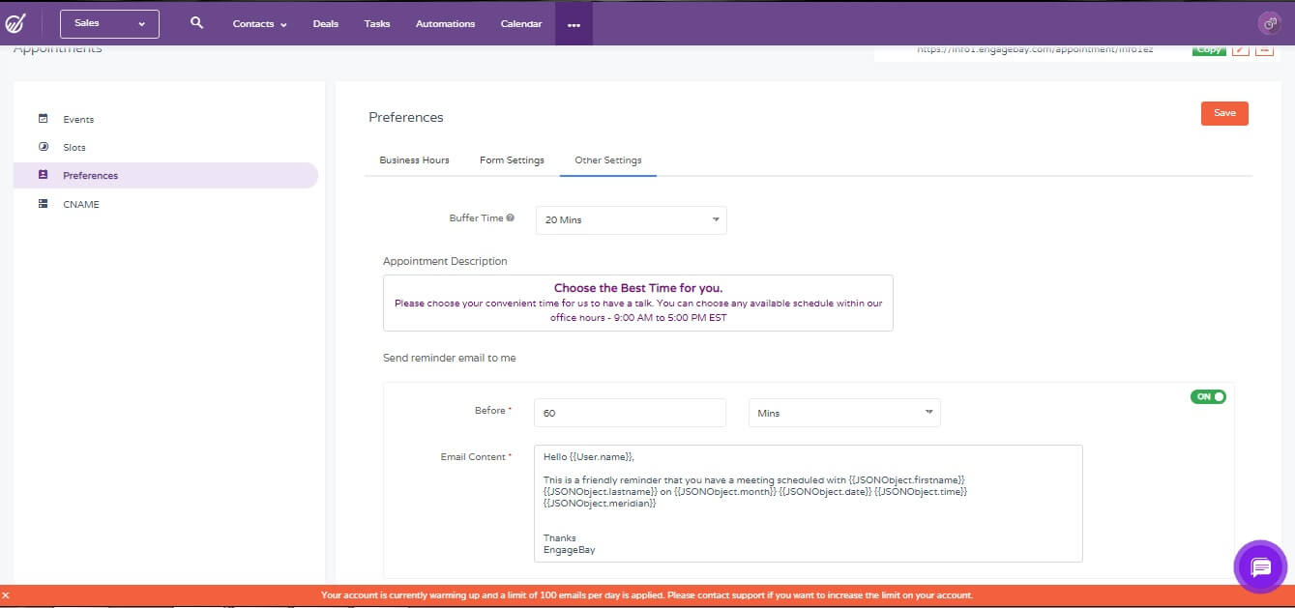Screen dimensions: 1295x608
Task: Click inside the Before minutes input field
Action: tap(629, 413)
